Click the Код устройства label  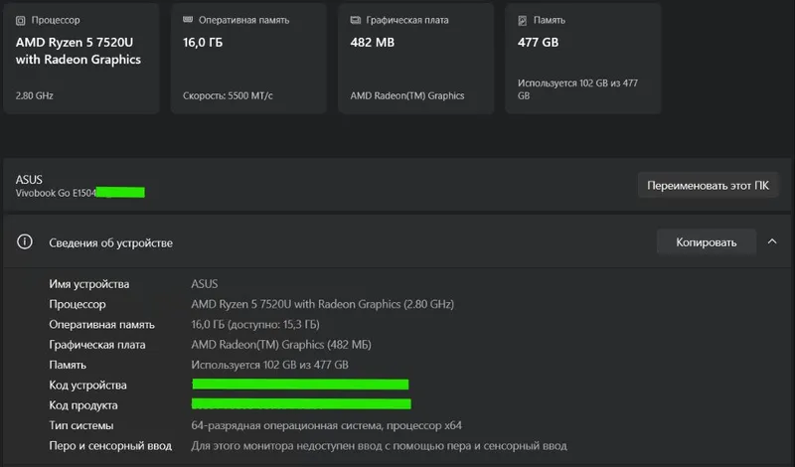tap(87, 386)
